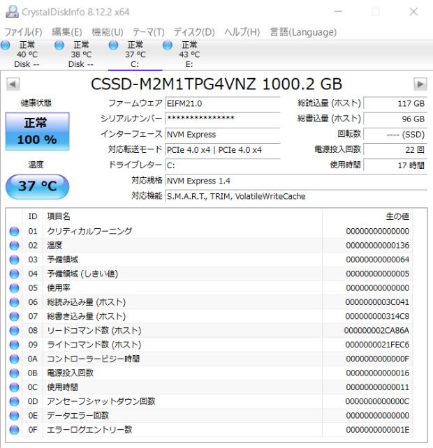Screen dimensions: 433x448
Task: Click the total host reads value 117 GB
Action: pyautogui.click(x=395, y=103)
